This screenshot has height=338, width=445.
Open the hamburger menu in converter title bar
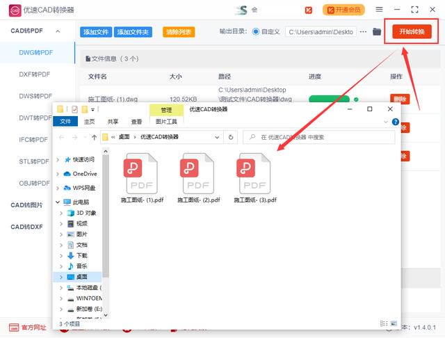(x=379, y=10)
